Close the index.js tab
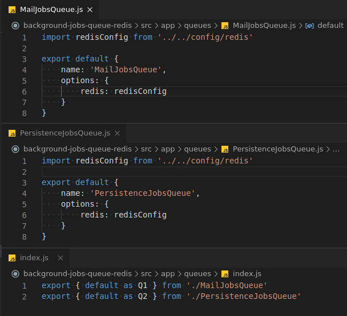Image resolution: width=347 pixels, height=316 pixels. [60, 258]
